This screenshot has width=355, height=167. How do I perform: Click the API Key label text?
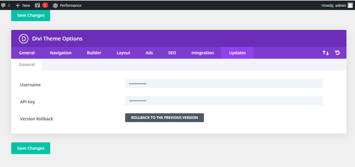click(27, 102)
